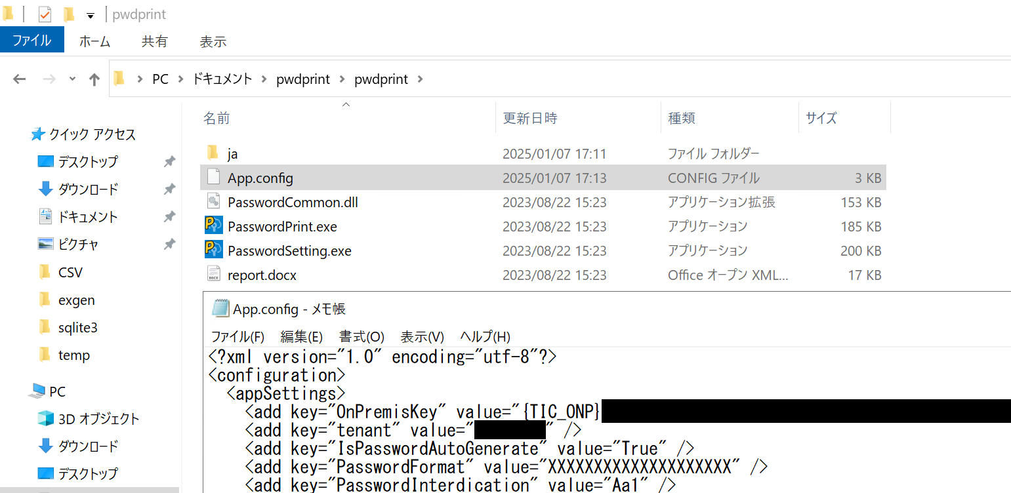Switch to the ホーム ribbon tab

tap(94, 41)
